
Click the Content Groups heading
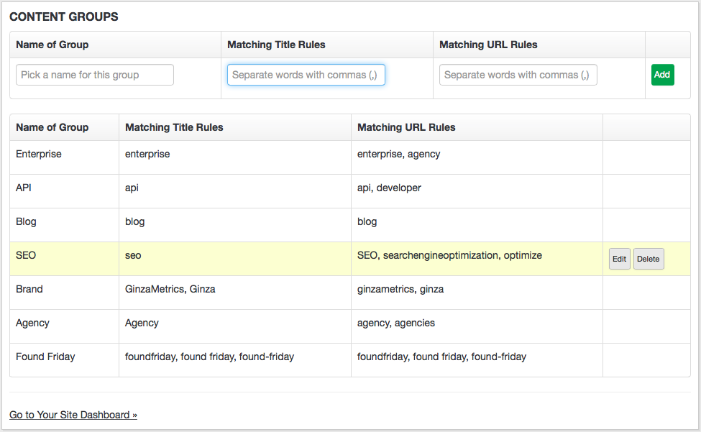64,17
